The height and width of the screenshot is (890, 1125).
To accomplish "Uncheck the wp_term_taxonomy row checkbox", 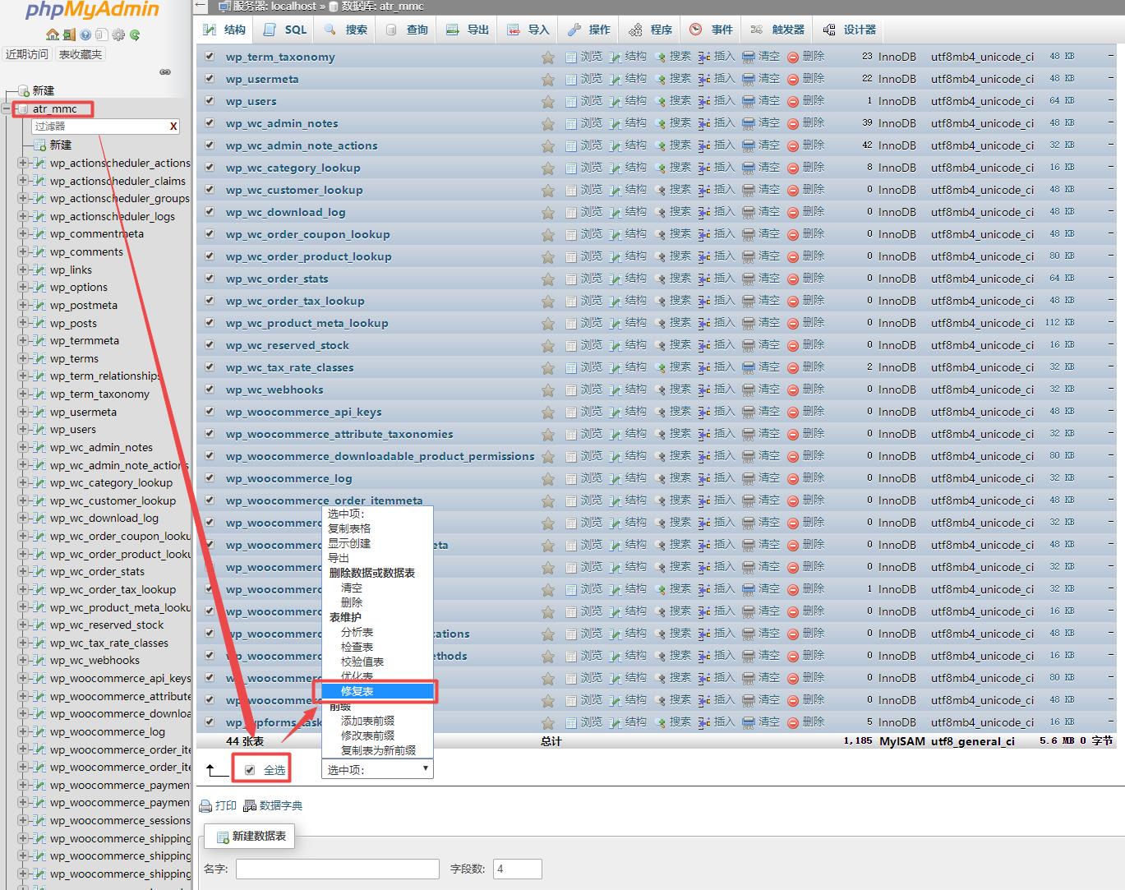I will click(x=209, y=57).
